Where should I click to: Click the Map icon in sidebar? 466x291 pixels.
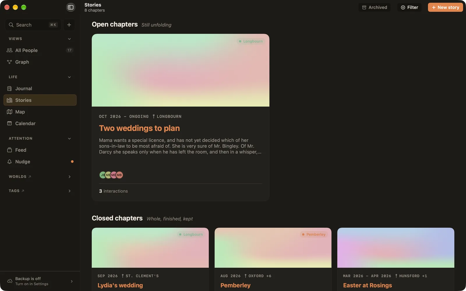(9, 112)
